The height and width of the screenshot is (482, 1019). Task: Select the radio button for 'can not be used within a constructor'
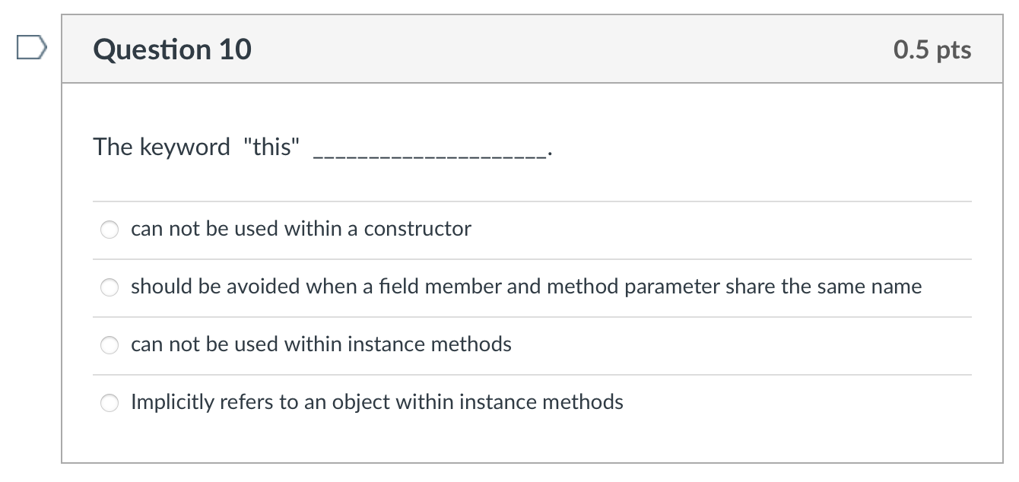pos(110,230)
